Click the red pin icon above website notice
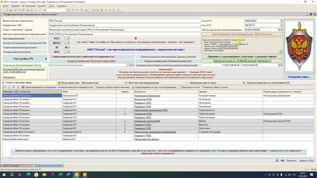This screenshot has width=317, height=178. pyautogui.click(x=136, y=39)
